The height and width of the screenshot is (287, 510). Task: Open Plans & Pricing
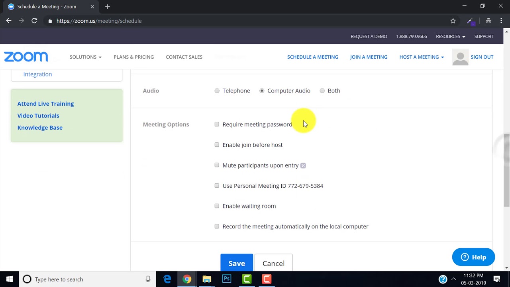pos(133,57)
